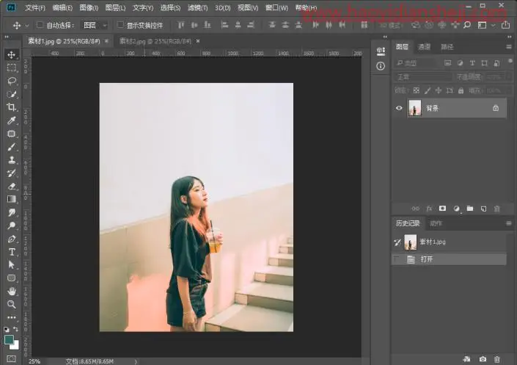Select the Crop tool
Image resolution: width=517 pixels, height=365 pixels.
pos(12,107)
